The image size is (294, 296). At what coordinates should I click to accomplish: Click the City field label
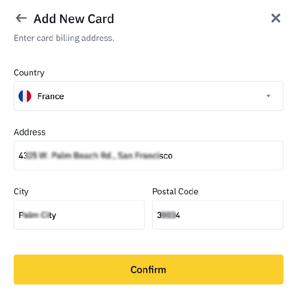pos(21,192)
